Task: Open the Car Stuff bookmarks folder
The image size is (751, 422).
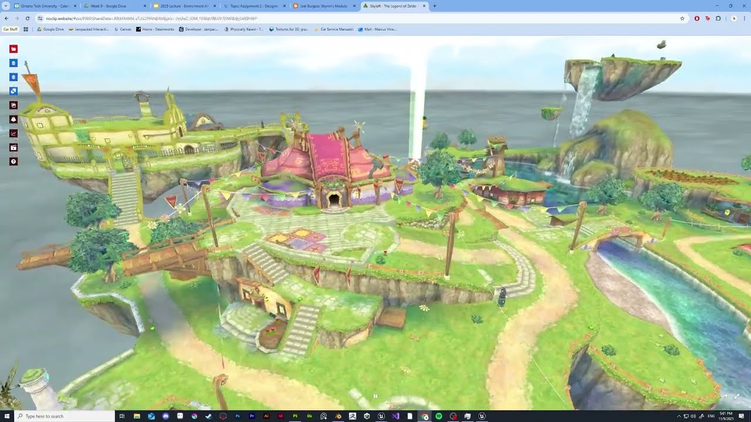Action: [10, 29]
